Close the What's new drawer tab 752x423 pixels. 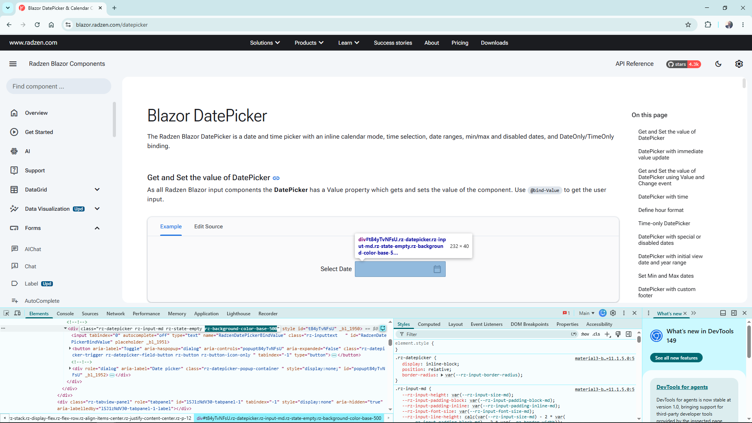tap(685, 313)
